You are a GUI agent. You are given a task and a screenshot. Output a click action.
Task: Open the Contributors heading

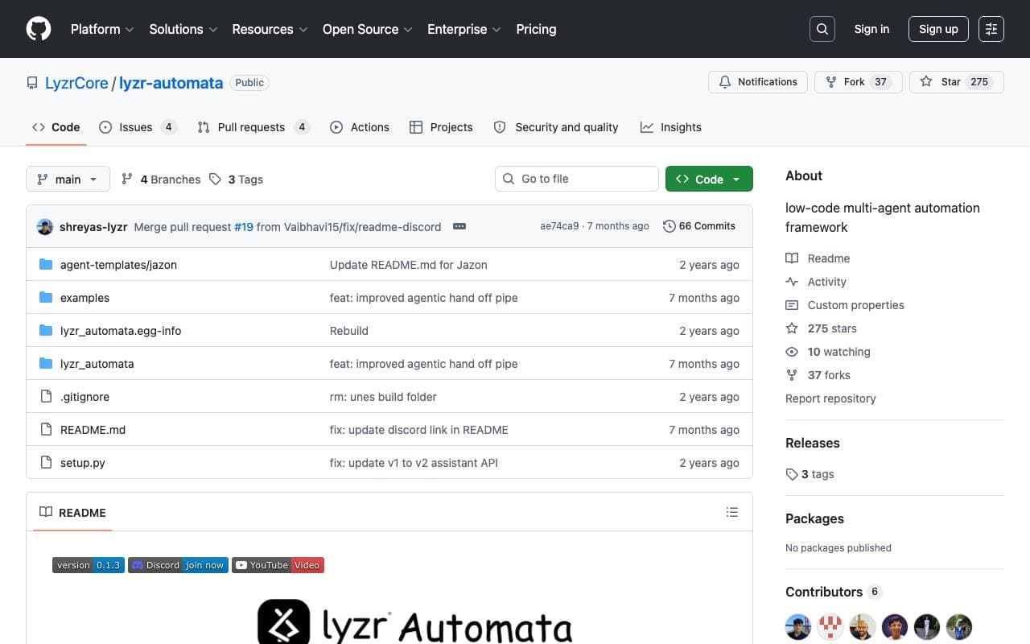pyautogui.click(x=834, y=592)
